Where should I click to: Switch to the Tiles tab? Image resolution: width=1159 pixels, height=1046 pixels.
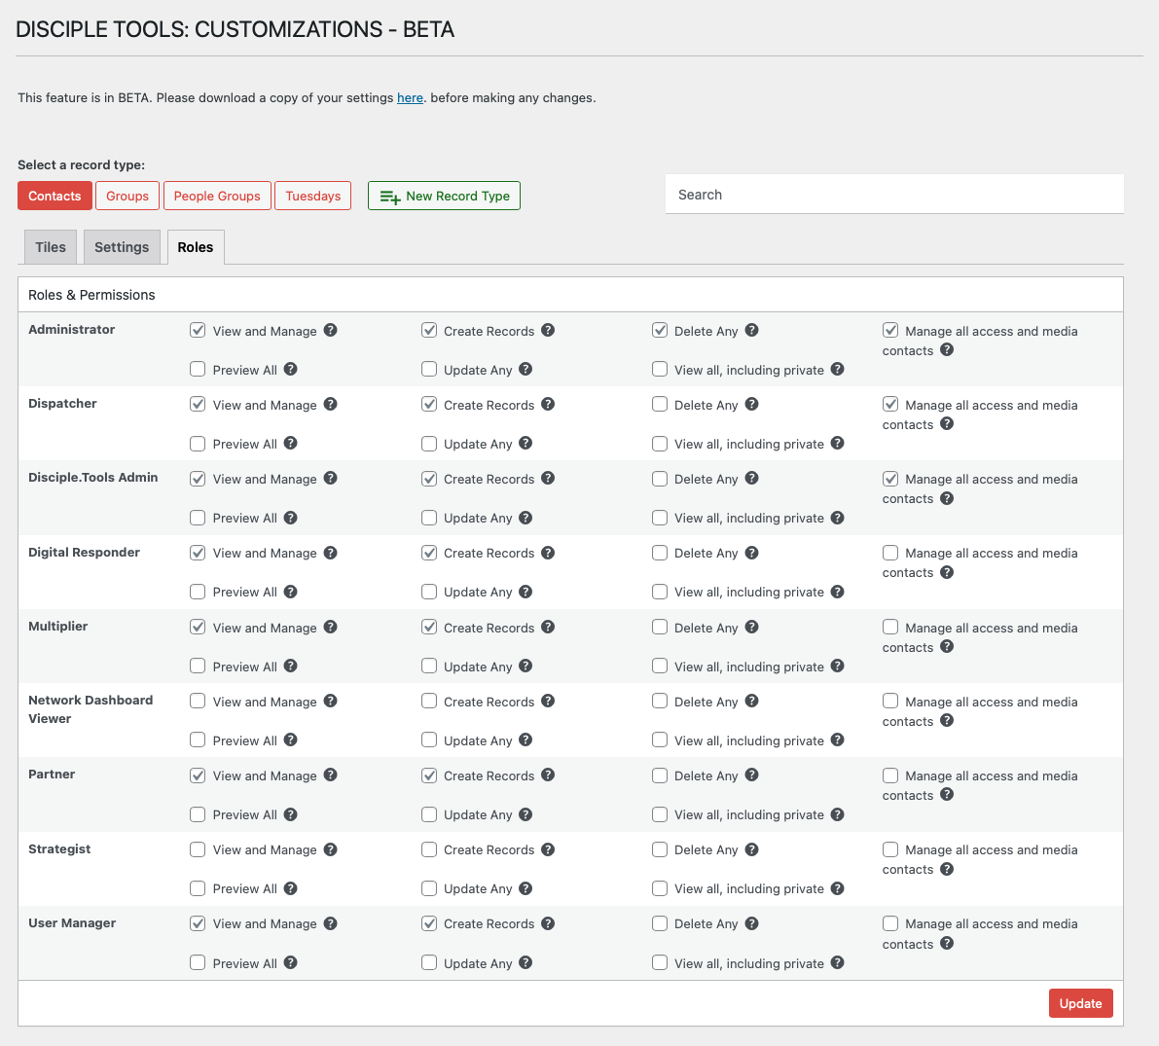pos(51,247)
